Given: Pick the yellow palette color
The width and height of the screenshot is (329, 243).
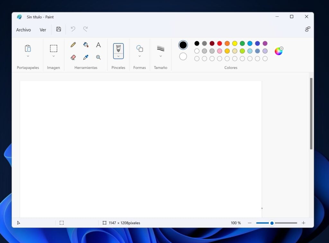Looking at the screenshot, I should [x=235, y=43].
